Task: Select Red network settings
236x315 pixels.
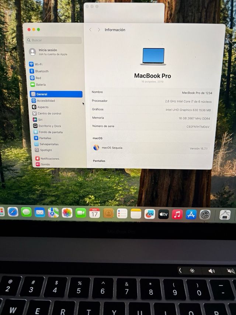Action: [35, 78]
